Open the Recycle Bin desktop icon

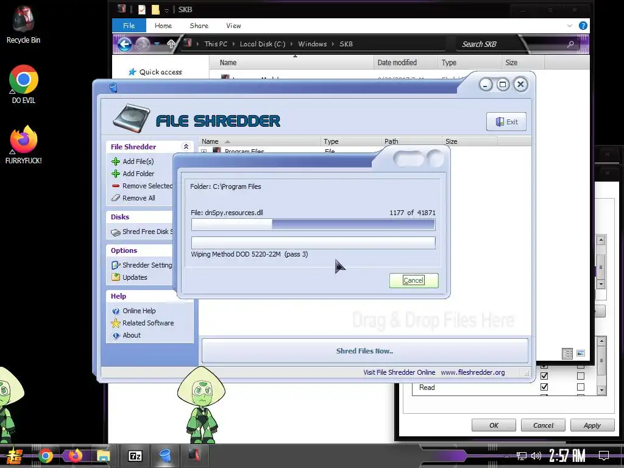23,19
